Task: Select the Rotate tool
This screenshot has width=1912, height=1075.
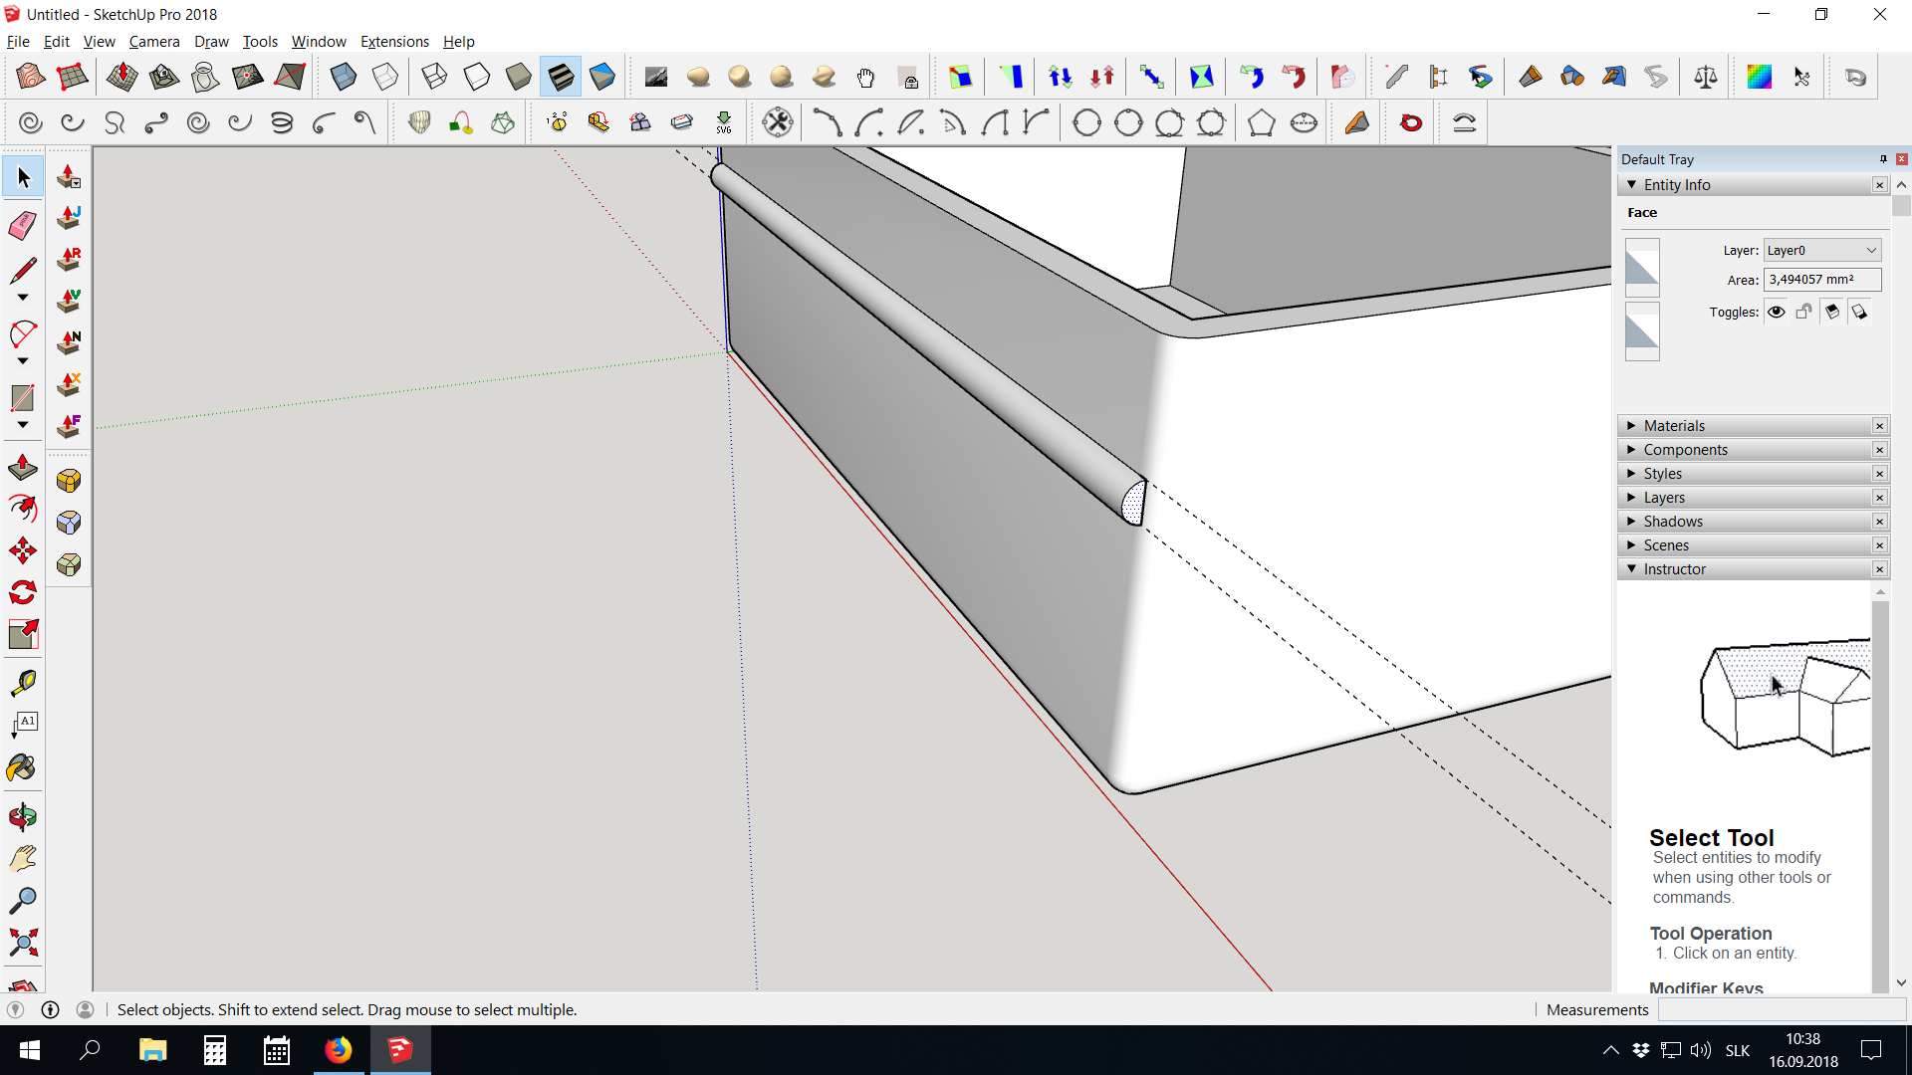Action: tap(23, 592)
